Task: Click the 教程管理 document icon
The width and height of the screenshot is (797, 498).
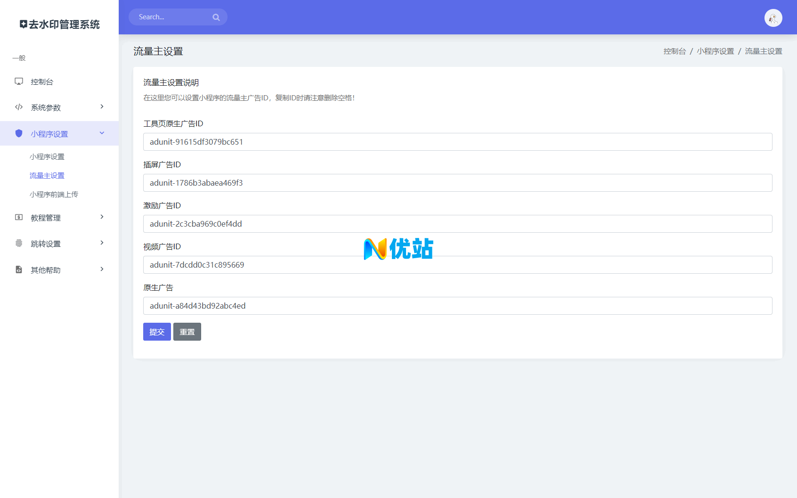Action: (x=18, y=217)
